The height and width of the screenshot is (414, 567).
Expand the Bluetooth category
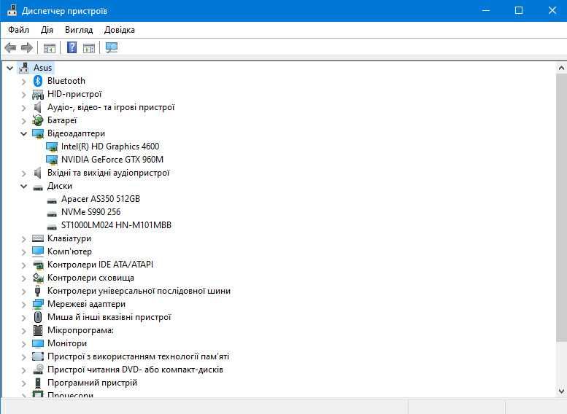(24, 82)
